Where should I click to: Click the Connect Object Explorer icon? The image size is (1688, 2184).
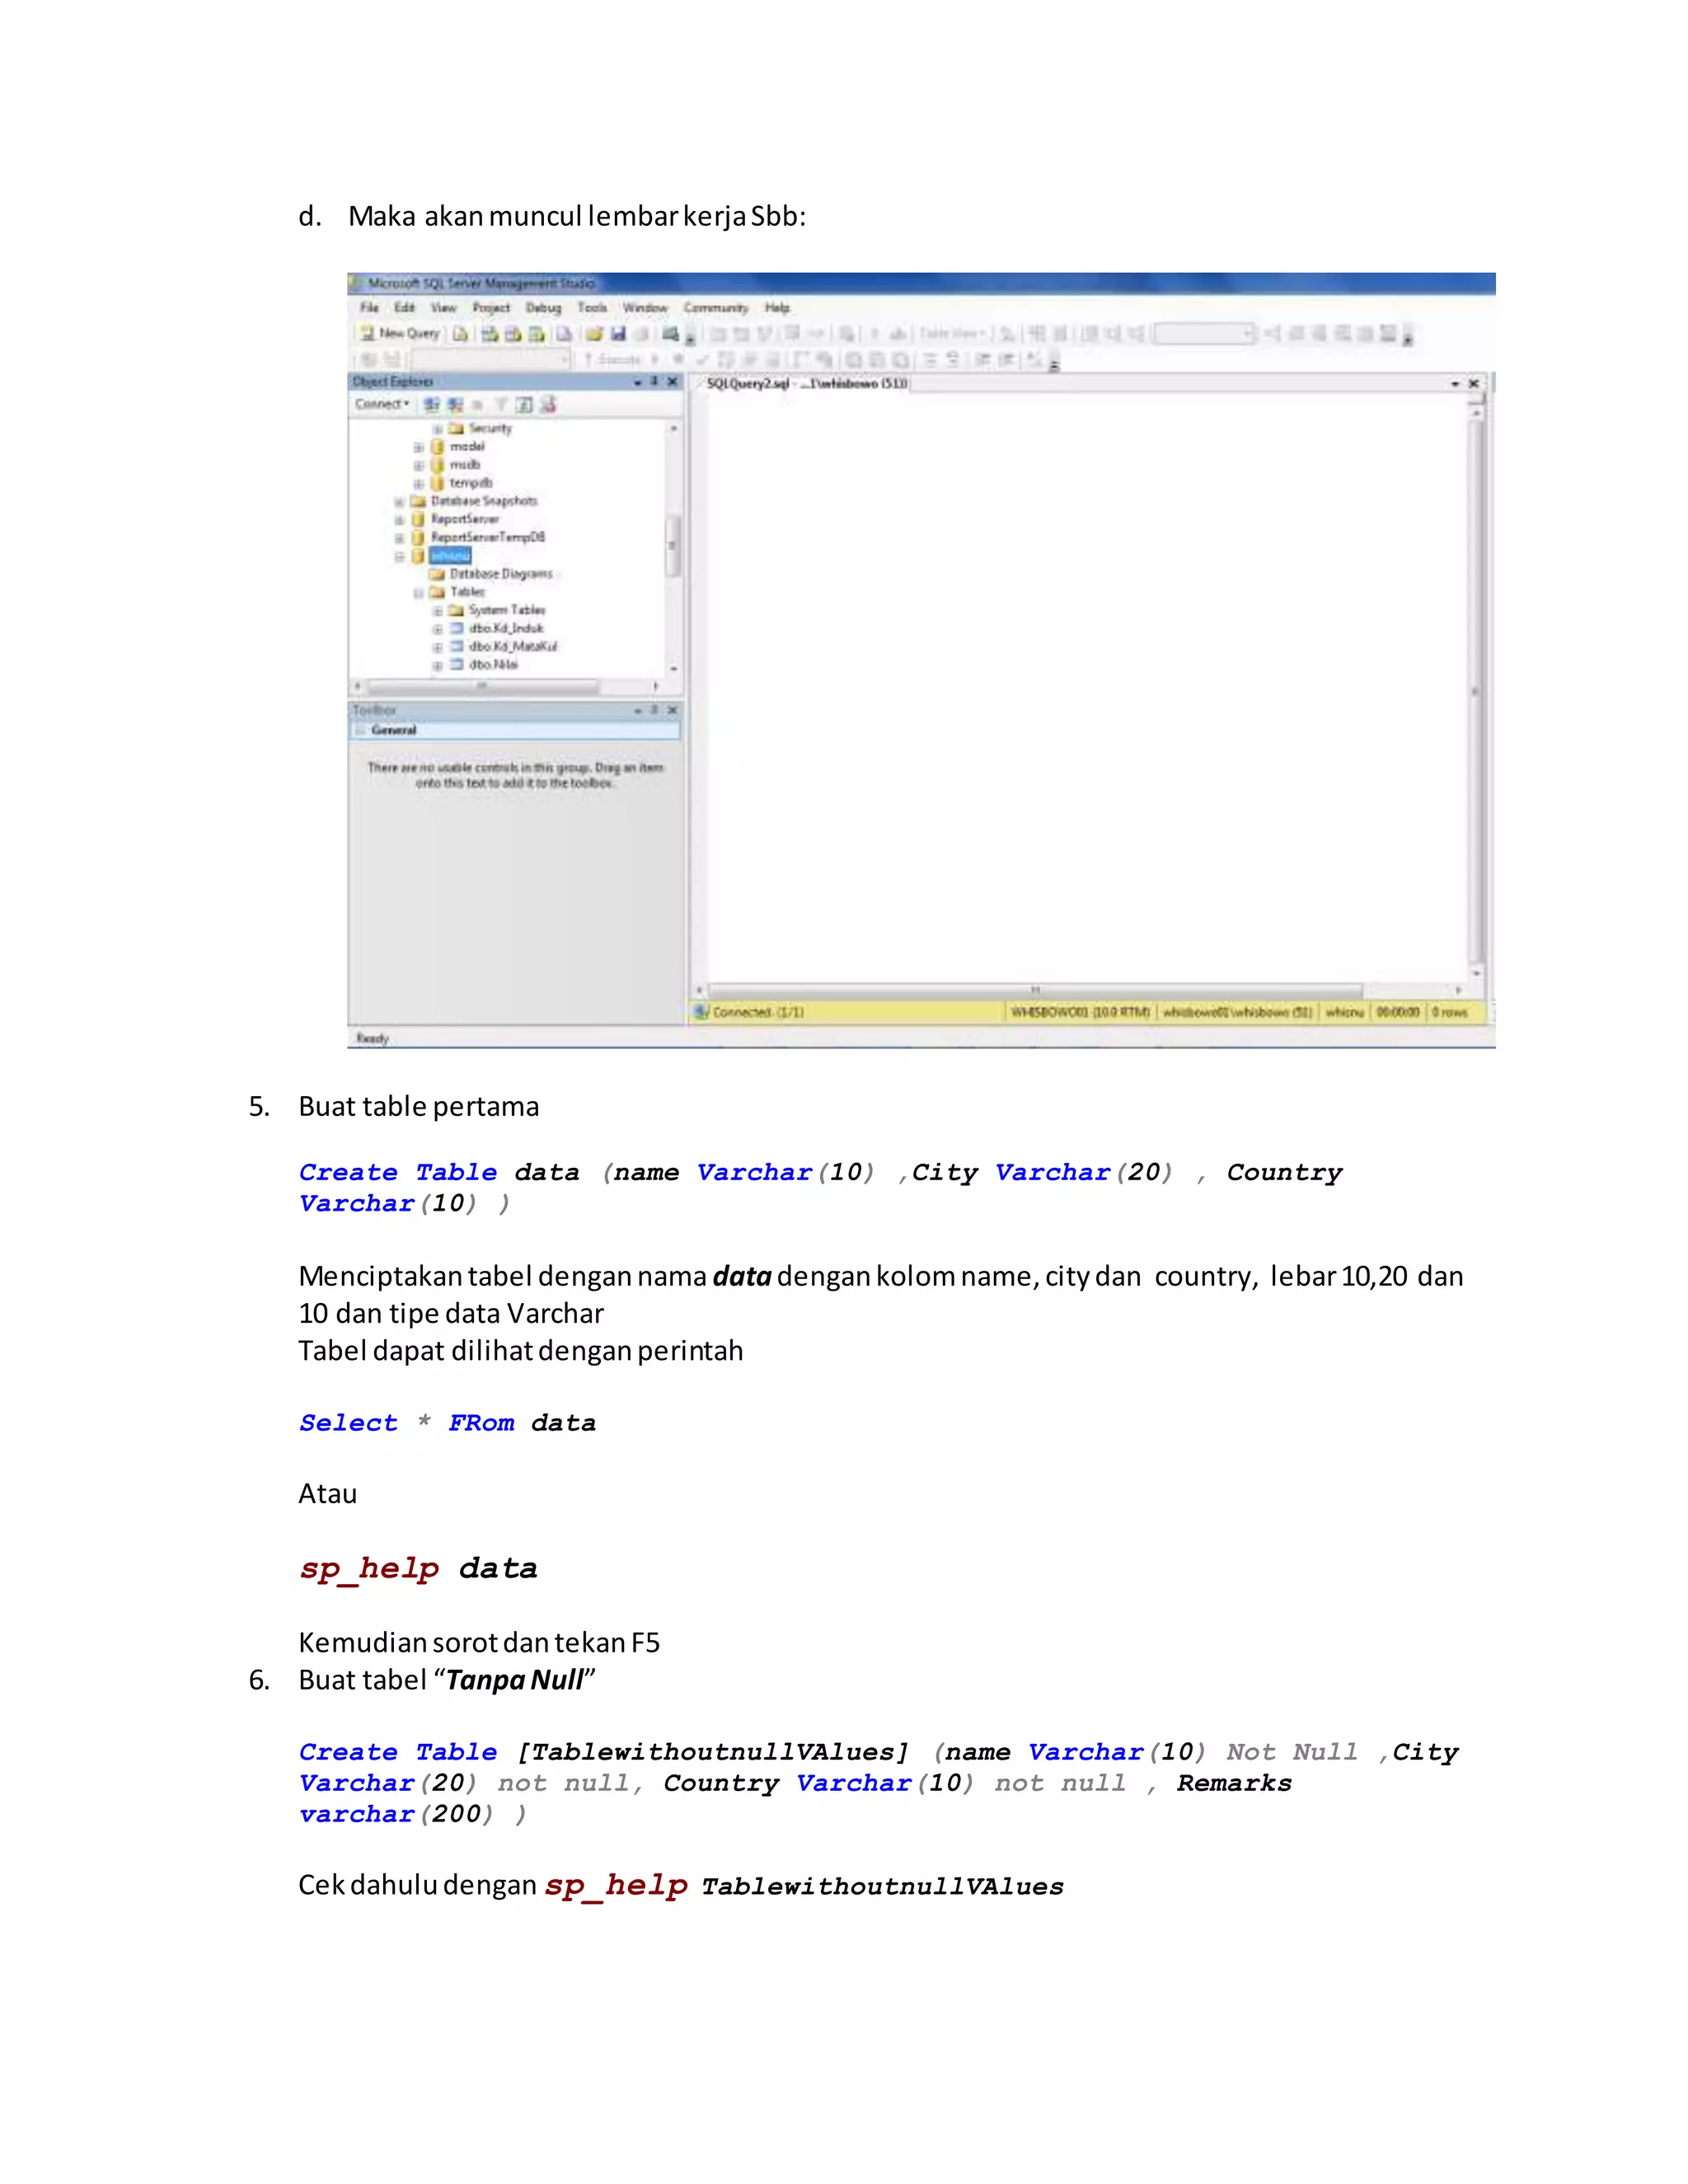click(431, 404)
